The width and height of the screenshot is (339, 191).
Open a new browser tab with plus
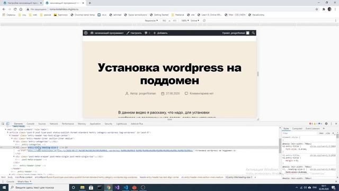90,3
